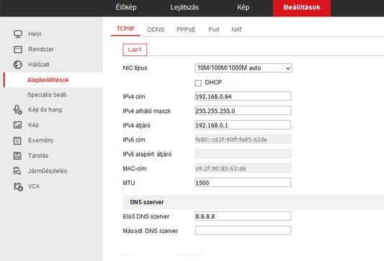Click the Kép és hang microphone icon
This screenshot has width=384, height=261.
pyautogui.click(x=17, y=110)
